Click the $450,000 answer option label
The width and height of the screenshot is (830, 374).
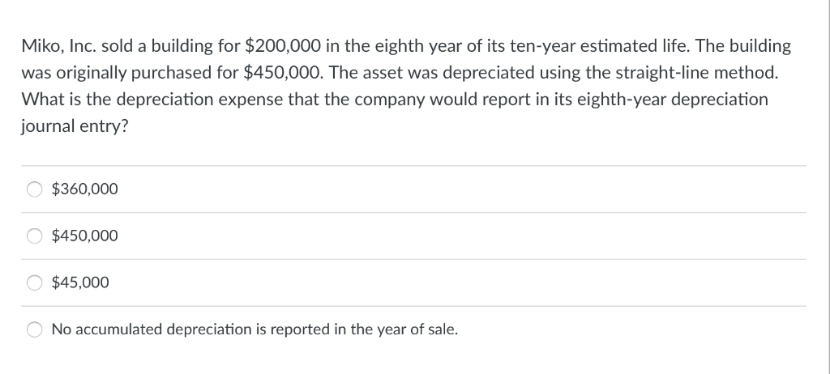click(x=84, y=236)
